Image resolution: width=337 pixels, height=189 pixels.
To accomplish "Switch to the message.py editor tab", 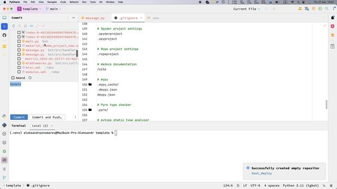I will [x=93, y=18].
